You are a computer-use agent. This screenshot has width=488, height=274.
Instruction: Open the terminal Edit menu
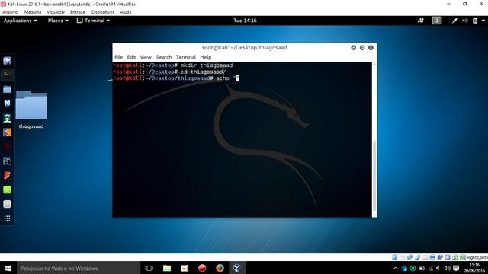(131, 57)
